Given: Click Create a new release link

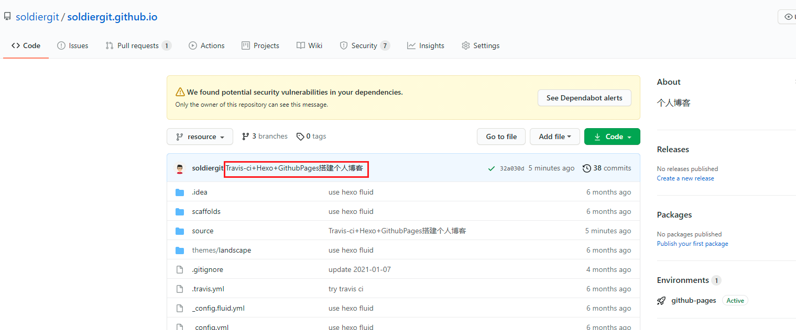Looking at the screenshot, I should tap(685, 178).
